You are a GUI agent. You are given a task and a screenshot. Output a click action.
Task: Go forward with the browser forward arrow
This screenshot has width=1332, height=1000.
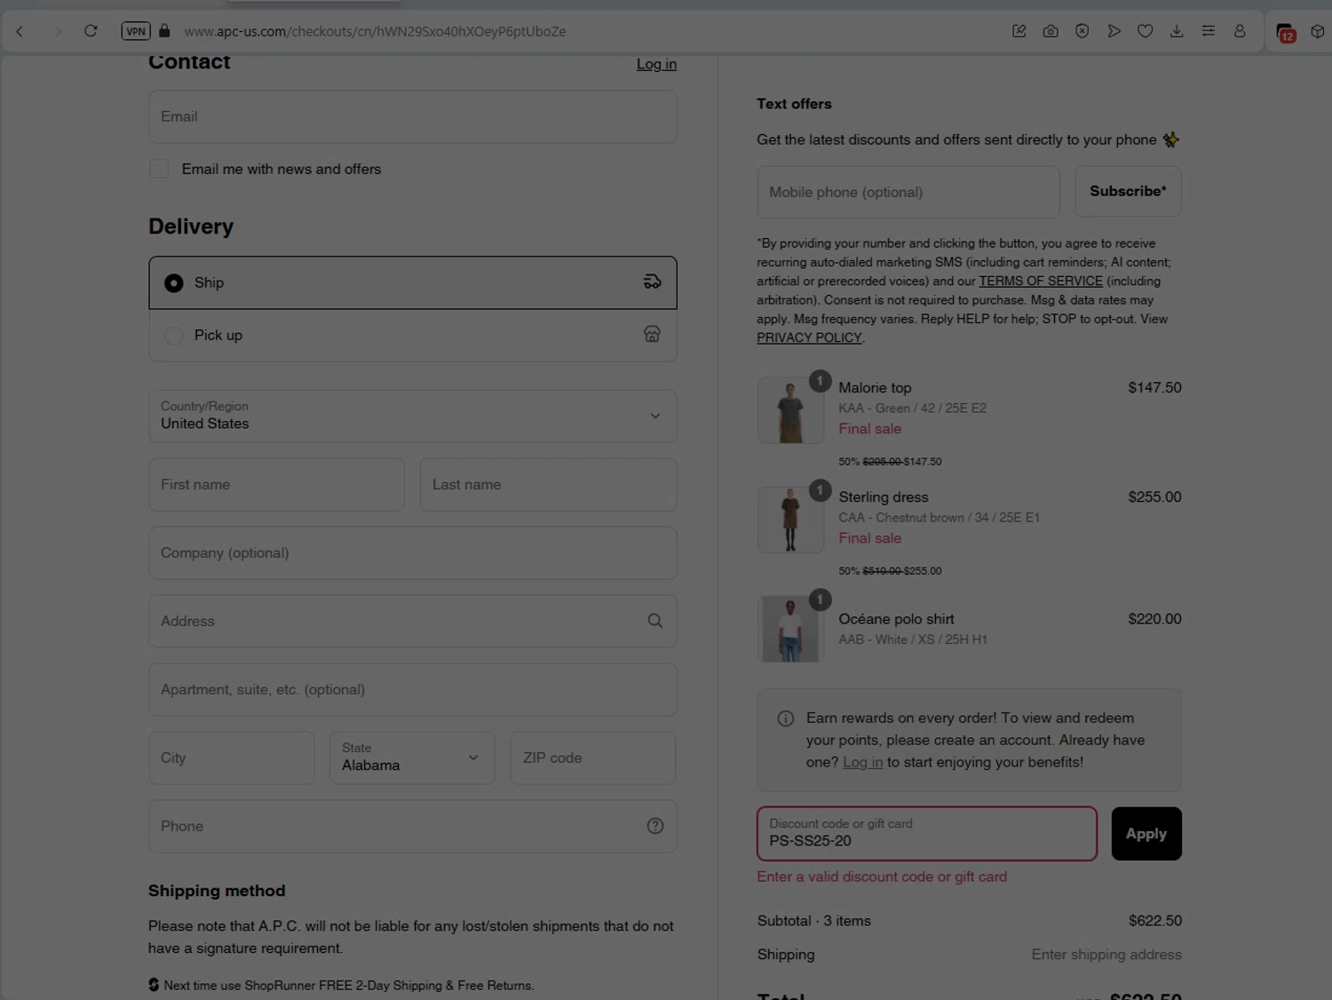tap(58, 31)
